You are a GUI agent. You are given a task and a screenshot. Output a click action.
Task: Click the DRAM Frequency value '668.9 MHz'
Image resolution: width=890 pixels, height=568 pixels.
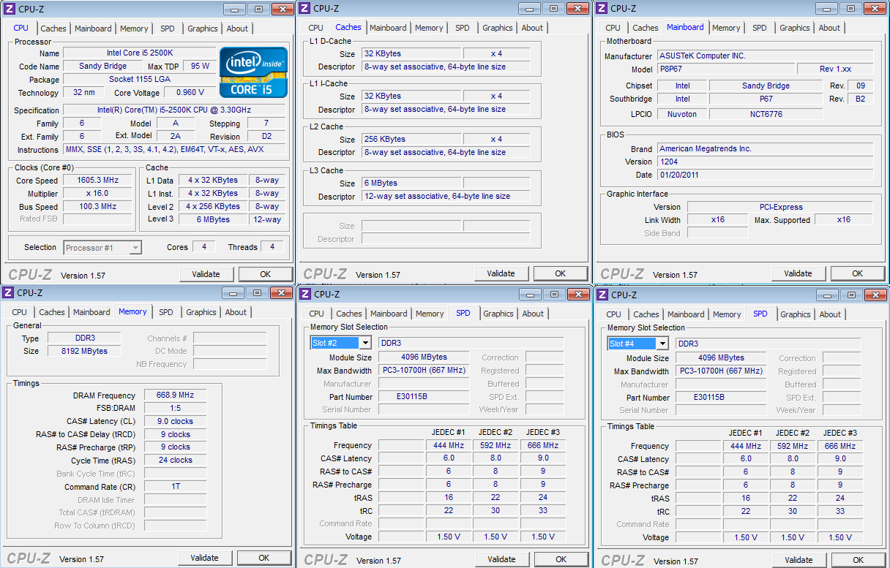click(175, 395)
